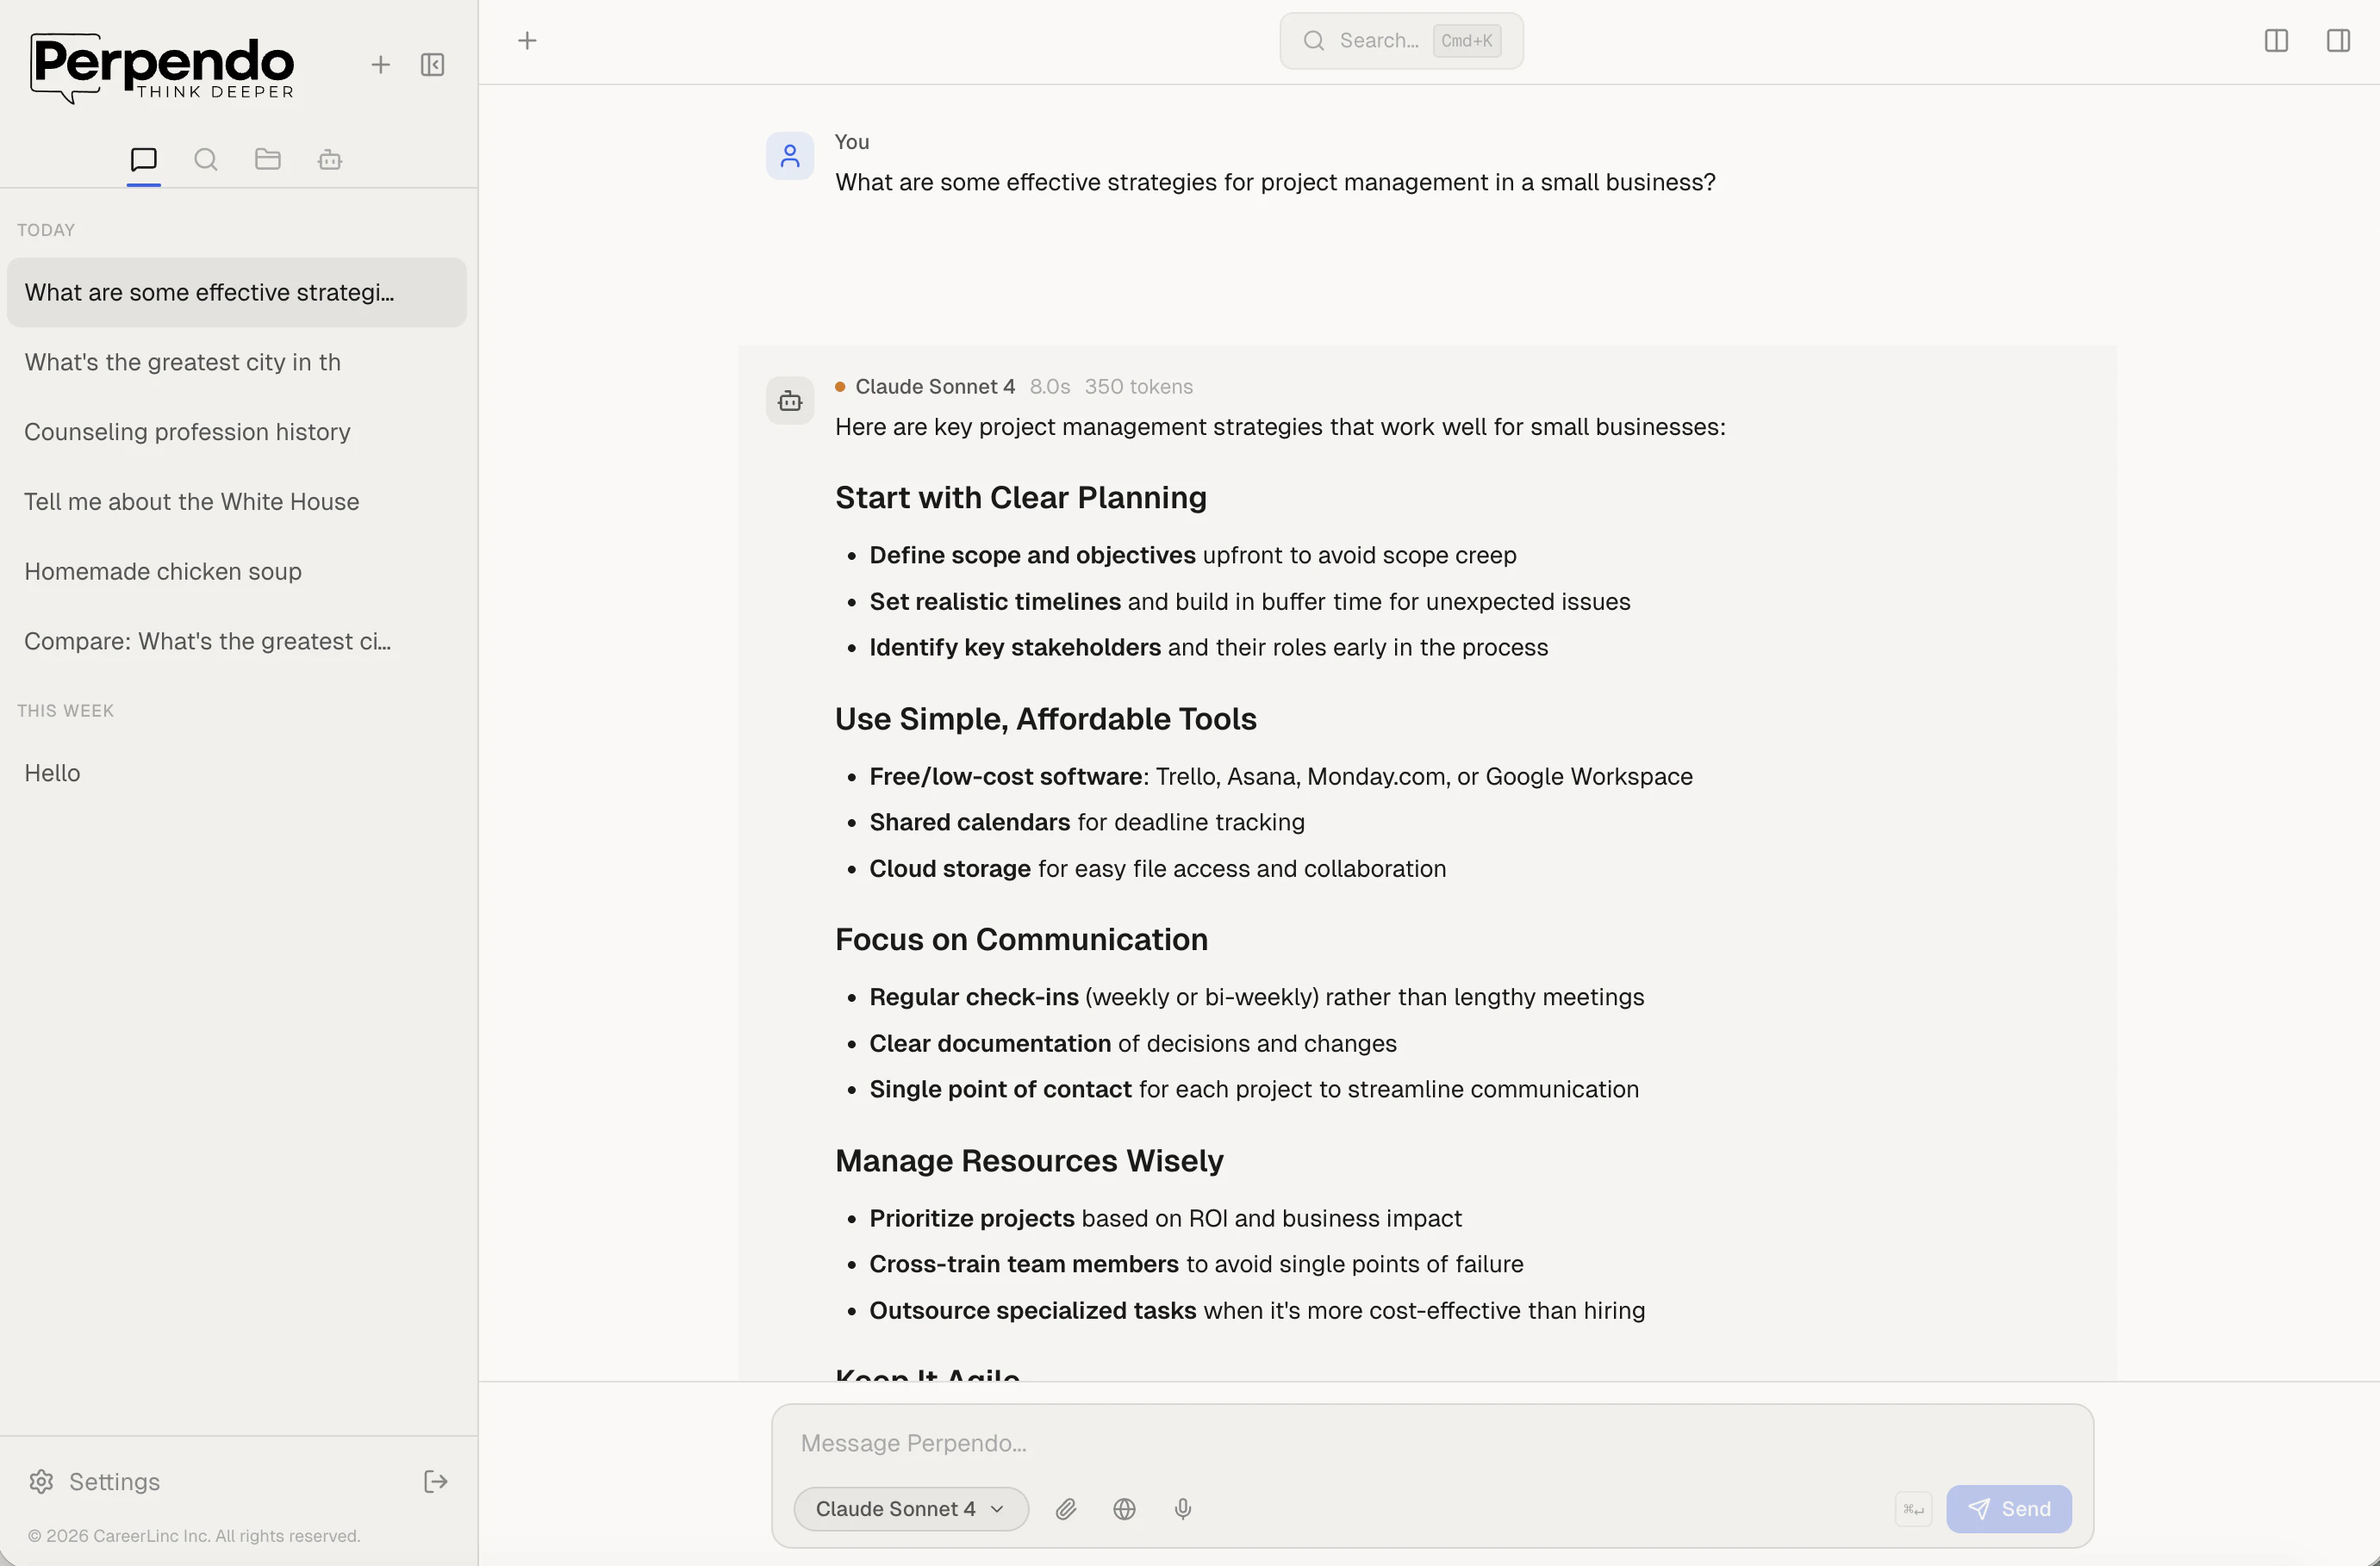This screenshot has width=2380, height=1566.
Task: Select the folders icon in the sidebar
Action: click(x=267, y=158)
